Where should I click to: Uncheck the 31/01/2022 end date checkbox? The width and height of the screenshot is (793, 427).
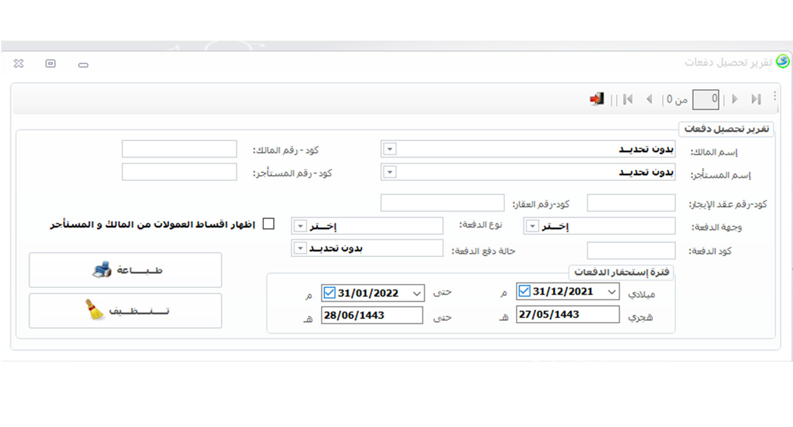(329, 293)
